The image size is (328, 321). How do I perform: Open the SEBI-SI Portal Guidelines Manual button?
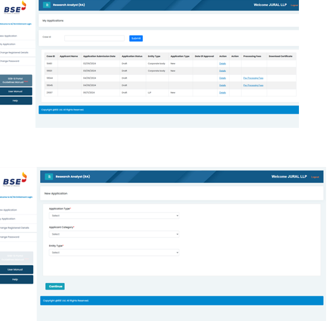[x=16, y=80]
